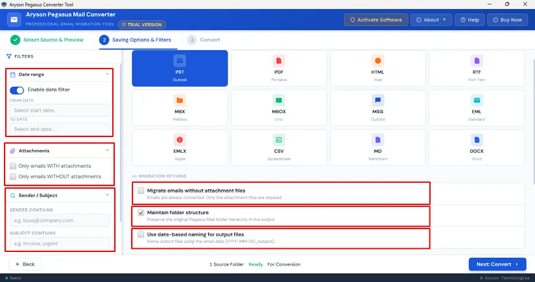Toggle the Enable date filter switch
The height and width of the screenshot is (282, 535).
[17, 90]
